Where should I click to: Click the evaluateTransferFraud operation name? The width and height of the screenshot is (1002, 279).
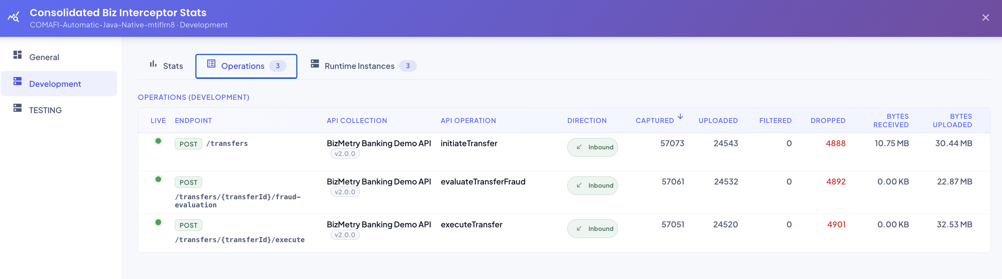[x=483, y=182]
